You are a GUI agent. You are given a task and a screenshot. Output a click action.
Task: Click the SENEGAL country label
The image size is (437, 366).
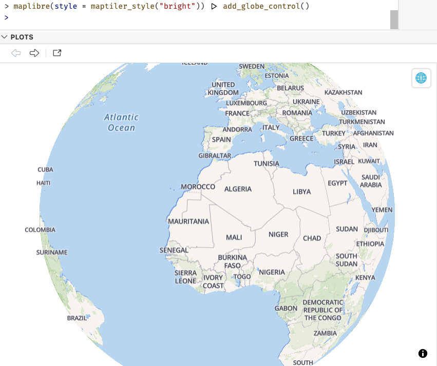174,250
